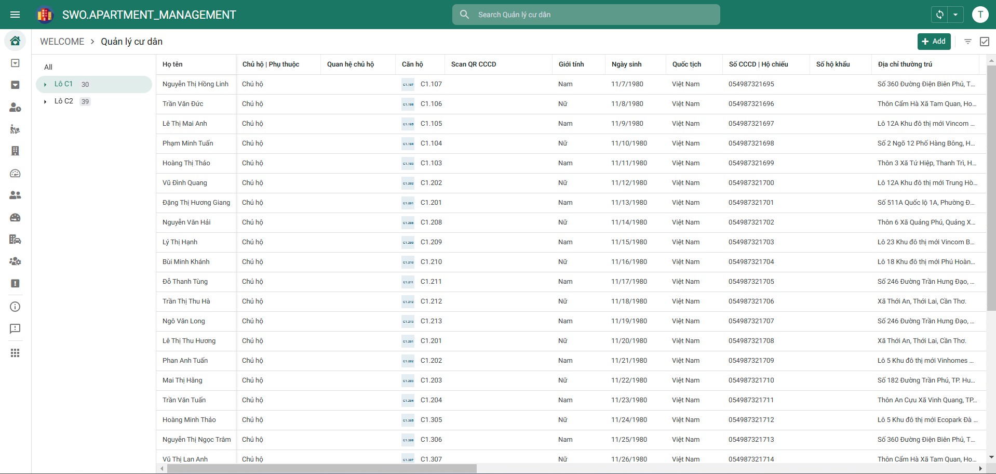Click birth date 11/15/1980
This screenshot has height=474, width=996.
click(x=629, y=242)
